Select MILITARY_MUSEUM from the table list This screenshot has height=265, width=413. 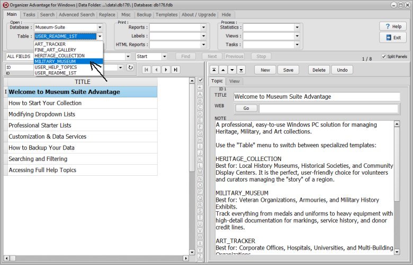pos(55,61)
